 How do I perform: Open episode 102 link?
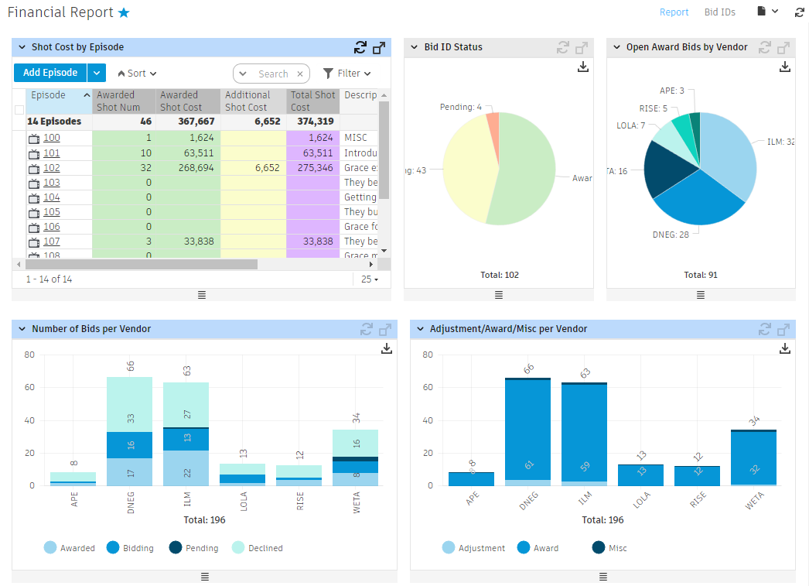click(x=51, y=168)
